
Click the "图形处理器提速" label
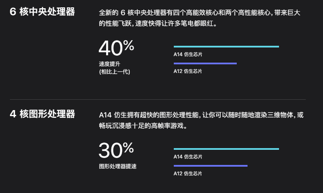pyautogui.click(x=117, y=166)
